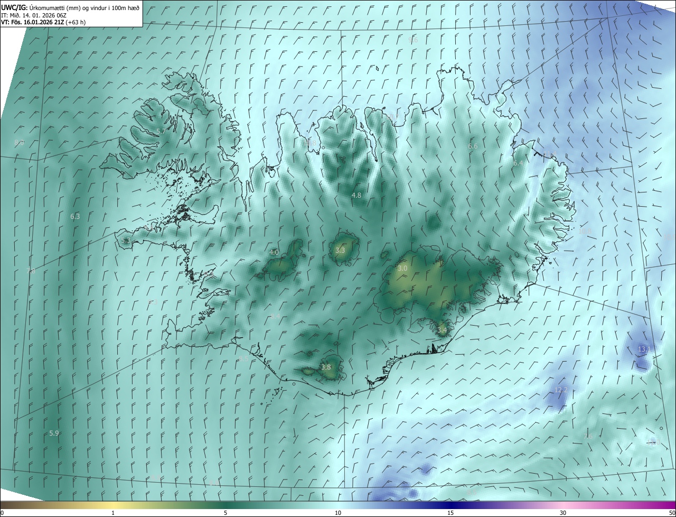The width and height of the screenshot is (676, 517).
Task: Click the 12.2 value southeast of Iceland
Action: [560, 390]
